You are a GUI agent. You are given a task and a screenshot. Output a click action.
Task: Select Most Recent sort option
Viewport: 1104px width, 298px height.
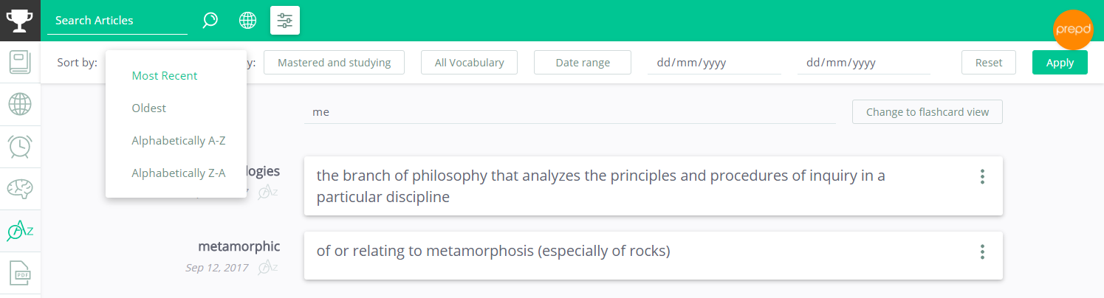point(165,76)
